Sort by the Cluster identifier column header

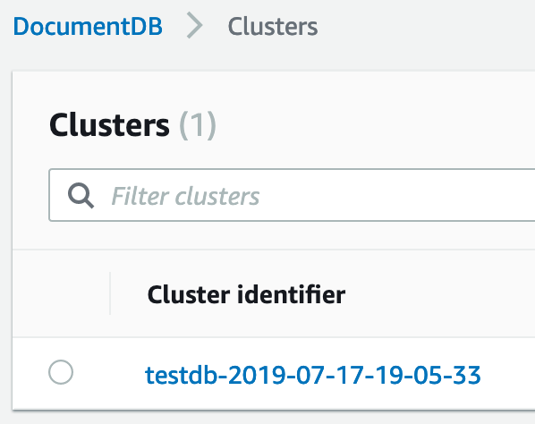(246, 294)
